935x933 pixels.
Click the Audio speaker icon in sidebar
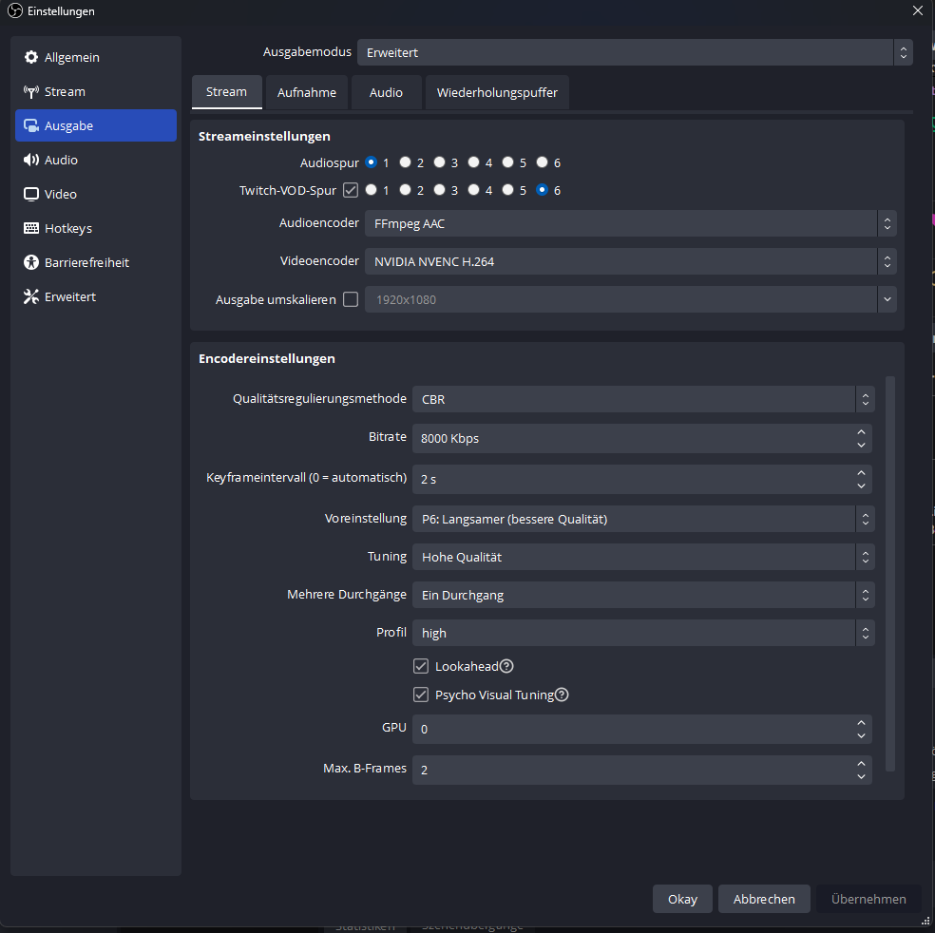click(x=31, y=161)
